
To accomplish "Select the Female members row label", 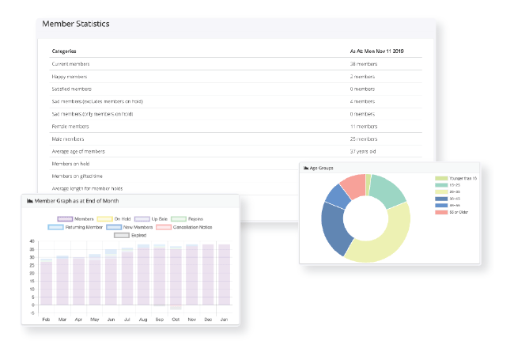I will tap(70, 127).
